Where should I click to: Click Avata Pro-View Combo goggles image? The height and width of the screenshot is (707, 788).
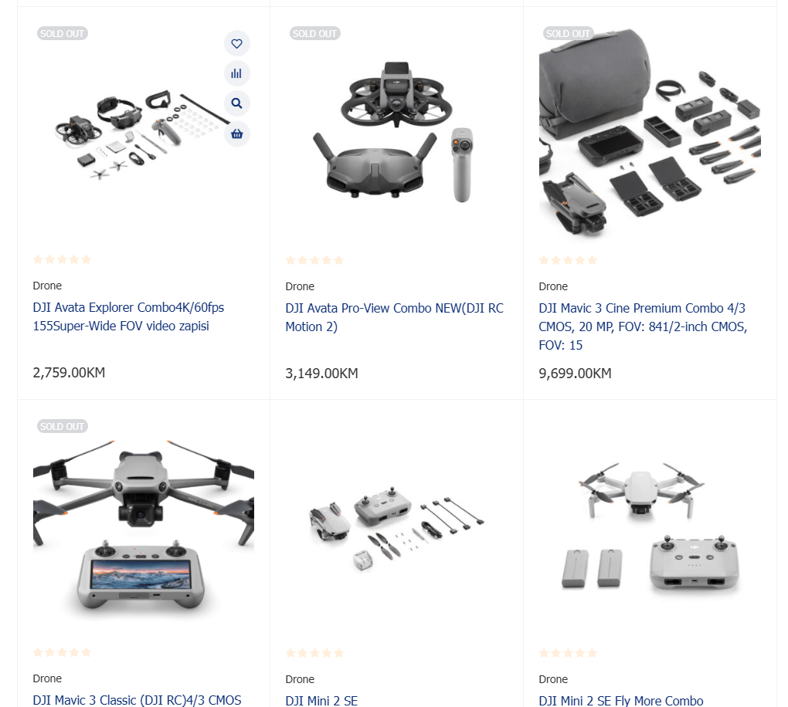coord(396,133)
